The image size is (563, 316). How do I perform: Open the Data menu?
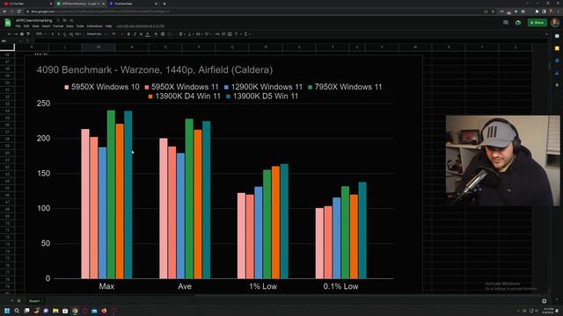point(69,26)
